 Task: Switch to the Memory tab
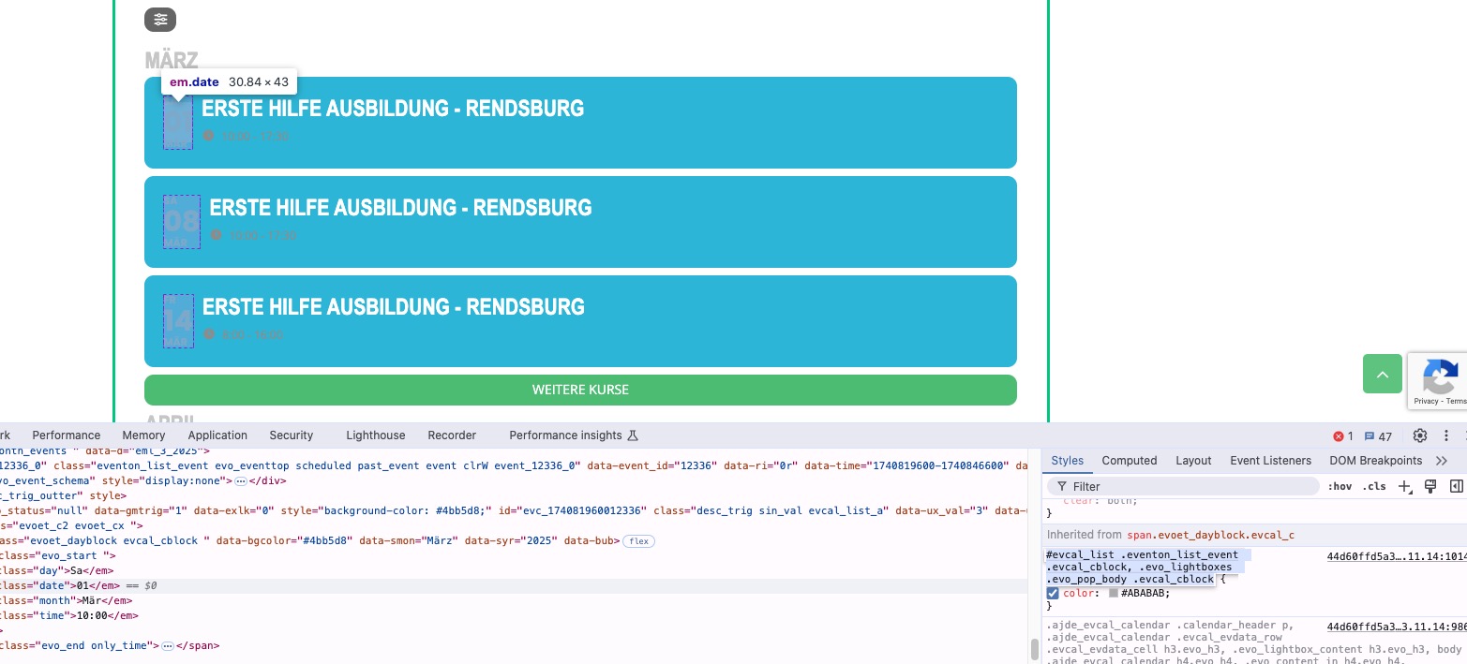[x=143, y=435]
